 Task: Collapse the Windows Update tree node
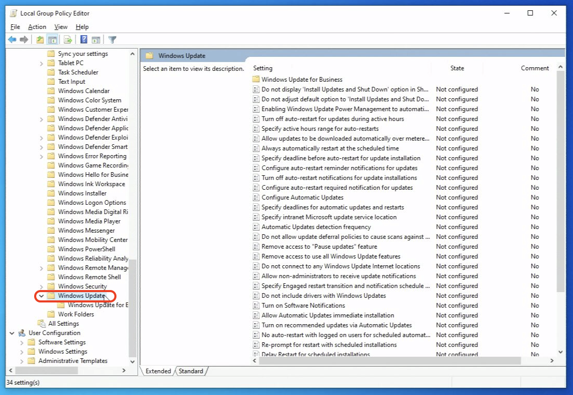tap(41, 296)
